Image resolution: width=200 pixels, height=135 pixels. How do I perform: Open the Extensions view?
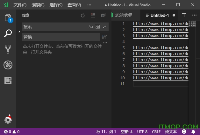8,81
